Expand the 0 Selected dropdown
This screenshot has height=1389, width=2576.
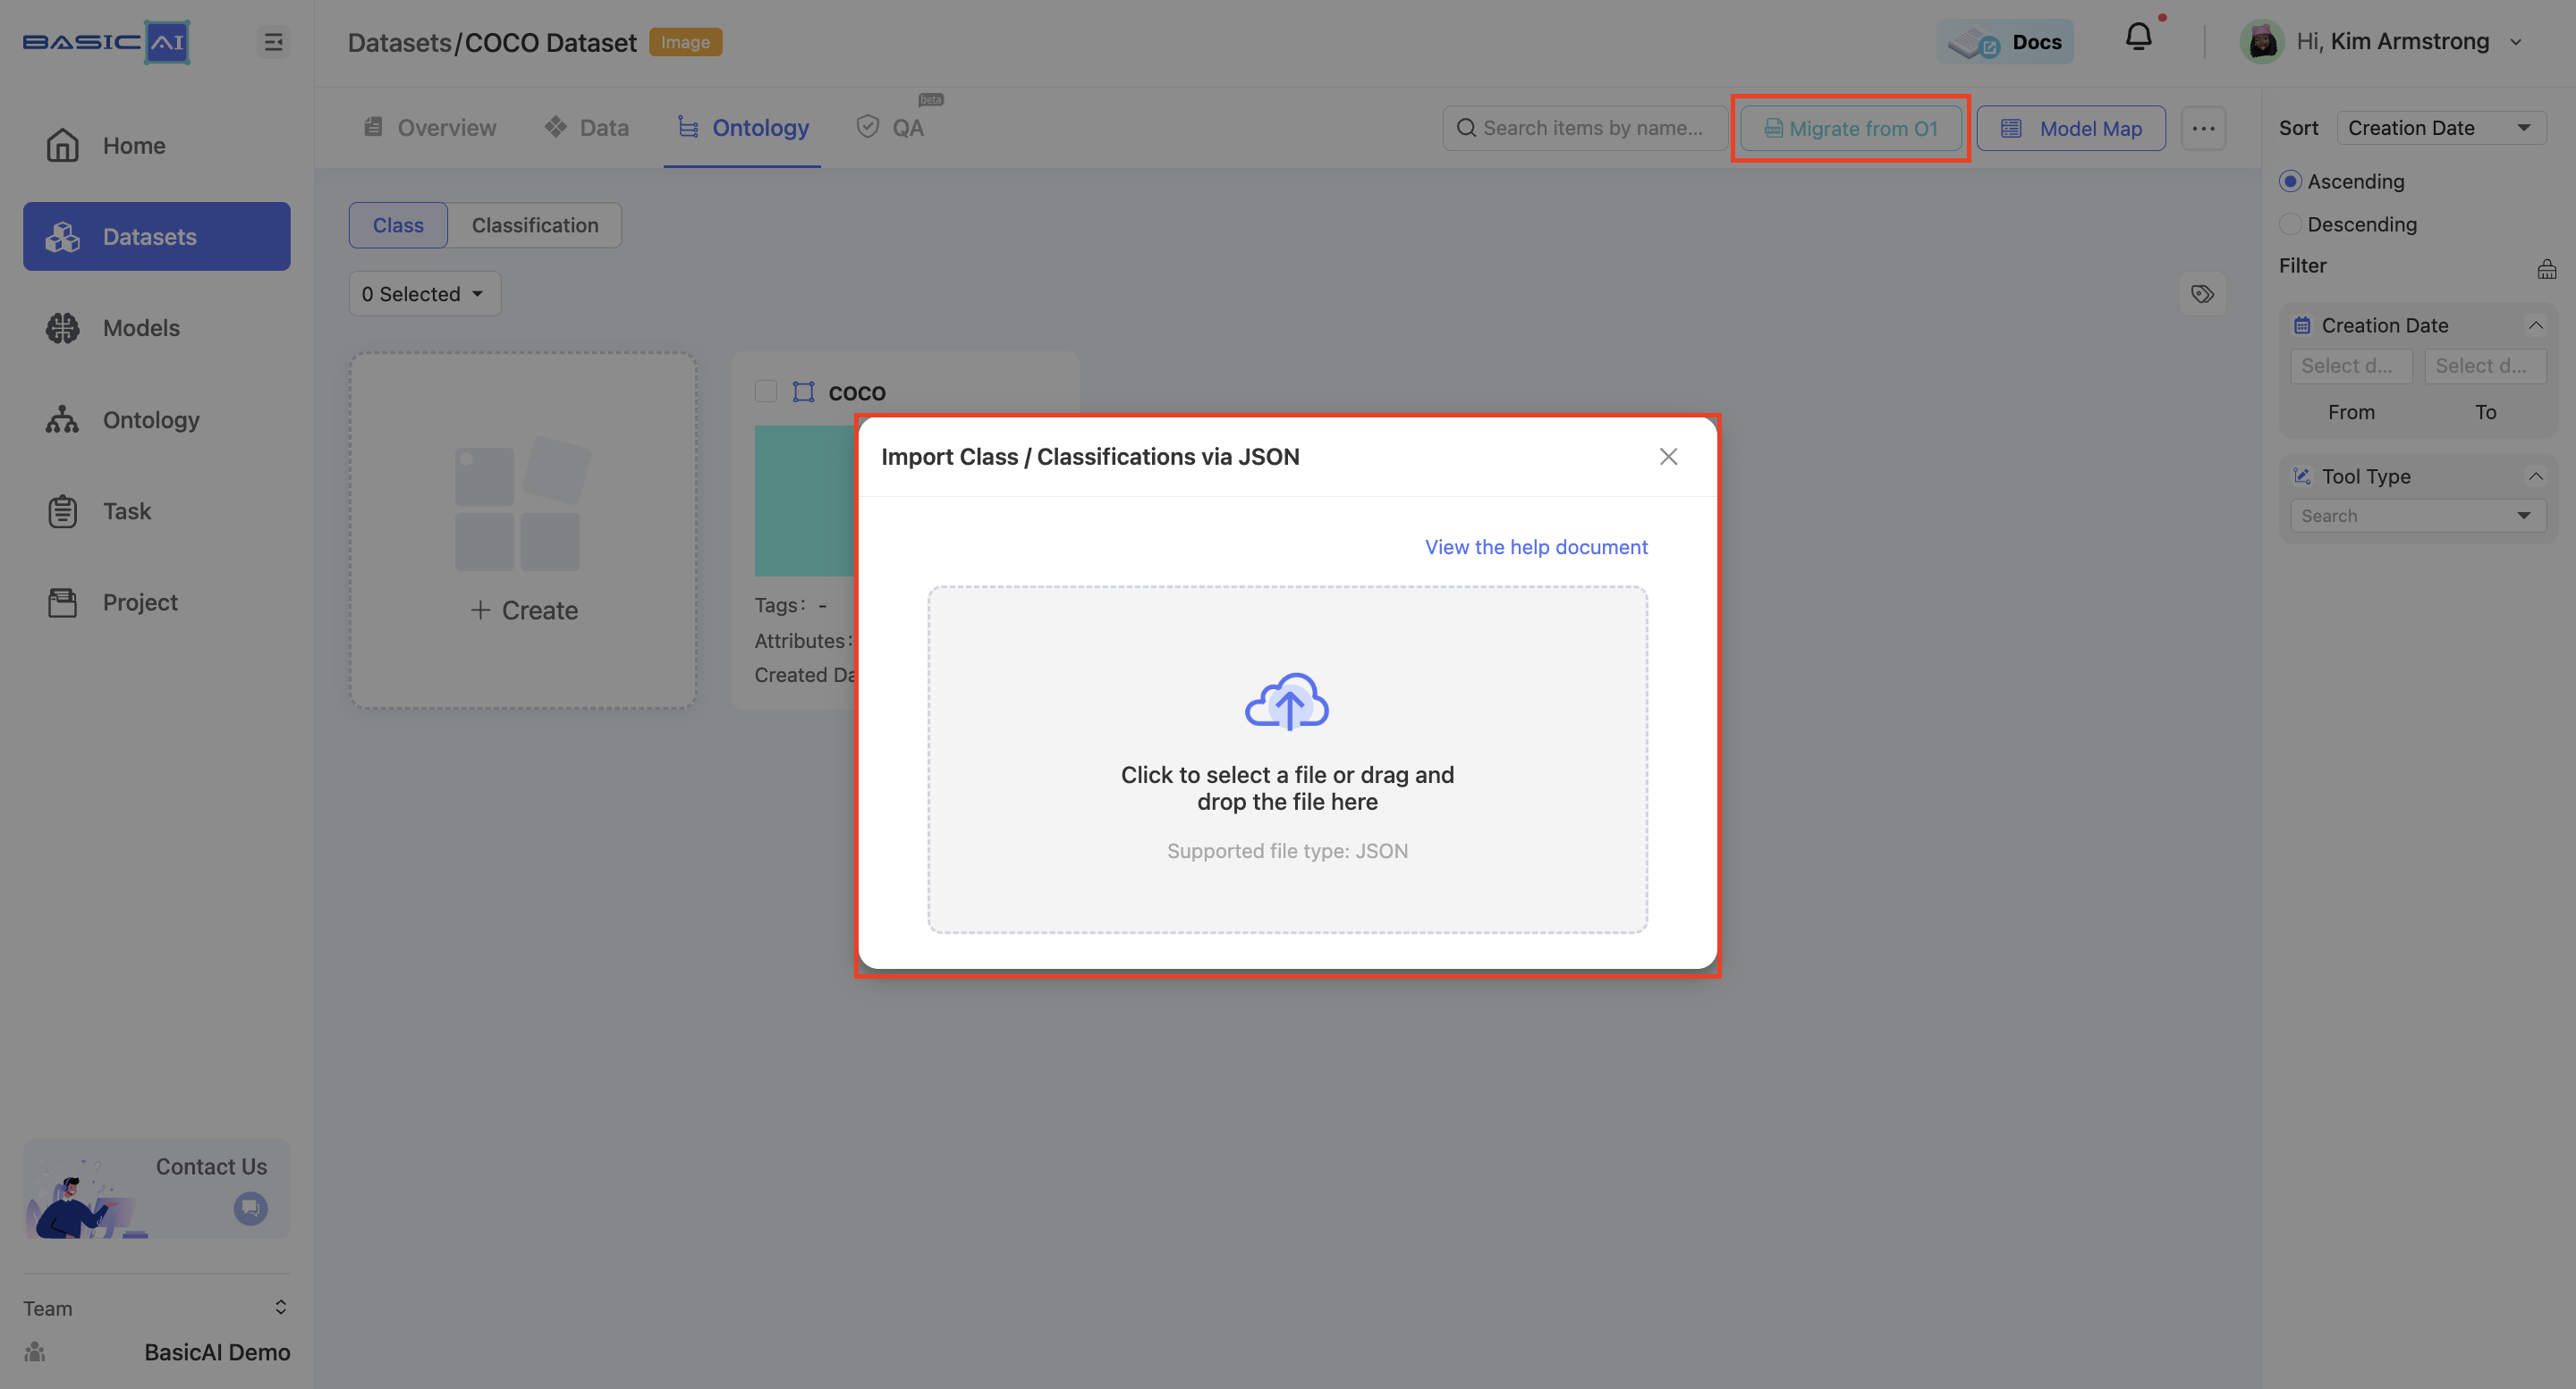point(423,294)
